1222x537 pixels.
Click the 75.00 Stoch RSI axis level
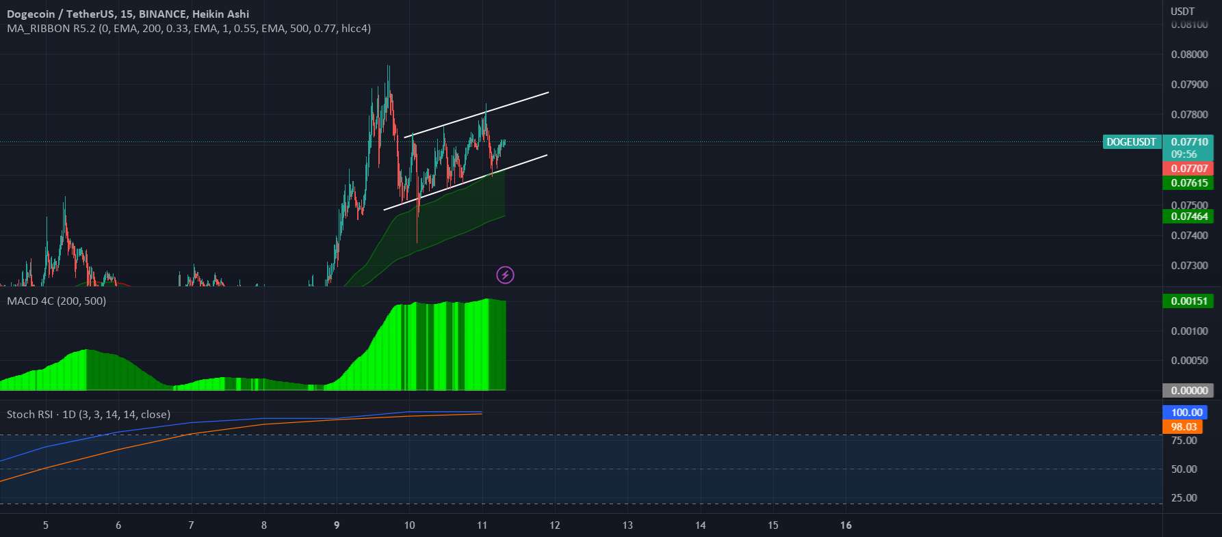tap(1184, 441)
